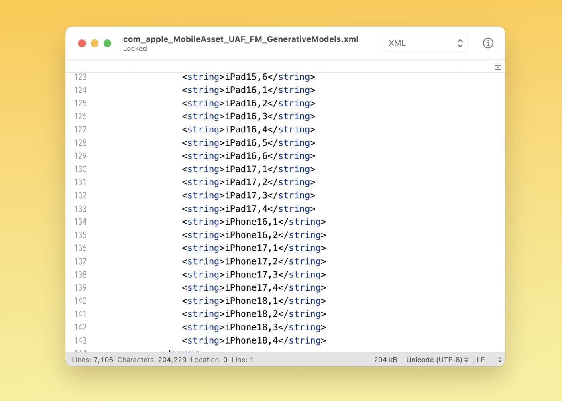Click the iPad17,3 string line
562x401 pixels.
point(248,195)
